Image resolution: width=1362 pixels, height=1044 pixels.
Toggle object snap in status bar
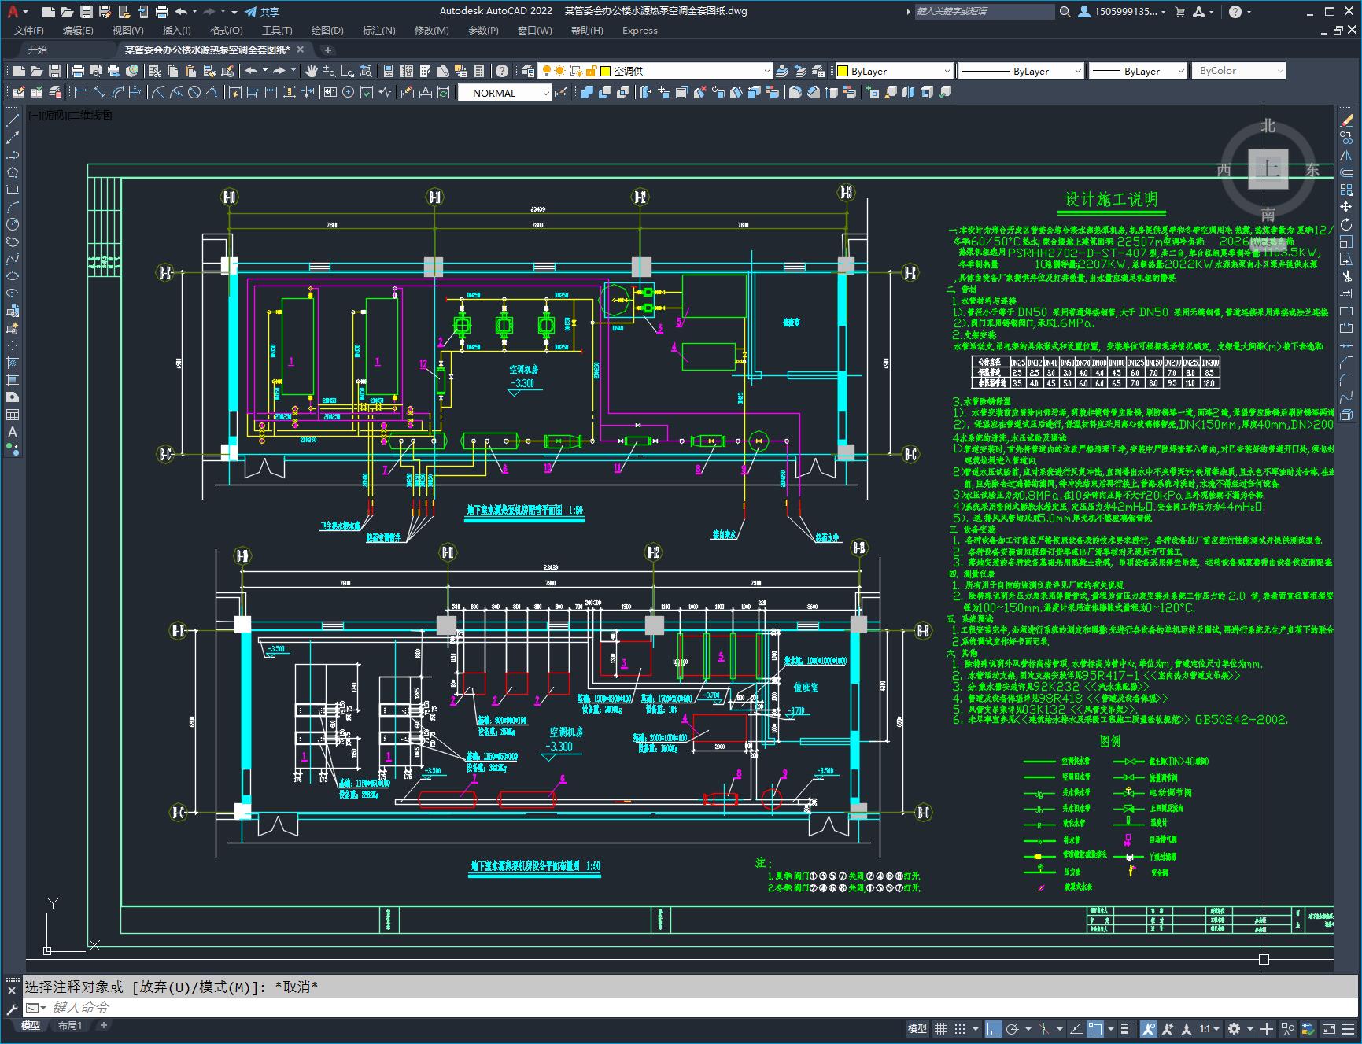[x=1094, y=1028]
